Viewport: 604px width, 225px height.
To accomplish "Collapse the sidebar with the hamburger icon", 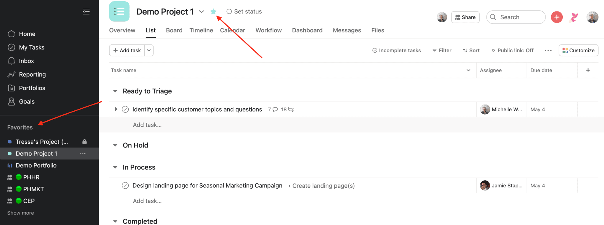I will point(86,12).
